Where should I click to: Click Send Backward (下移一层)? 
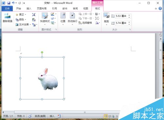86,18
